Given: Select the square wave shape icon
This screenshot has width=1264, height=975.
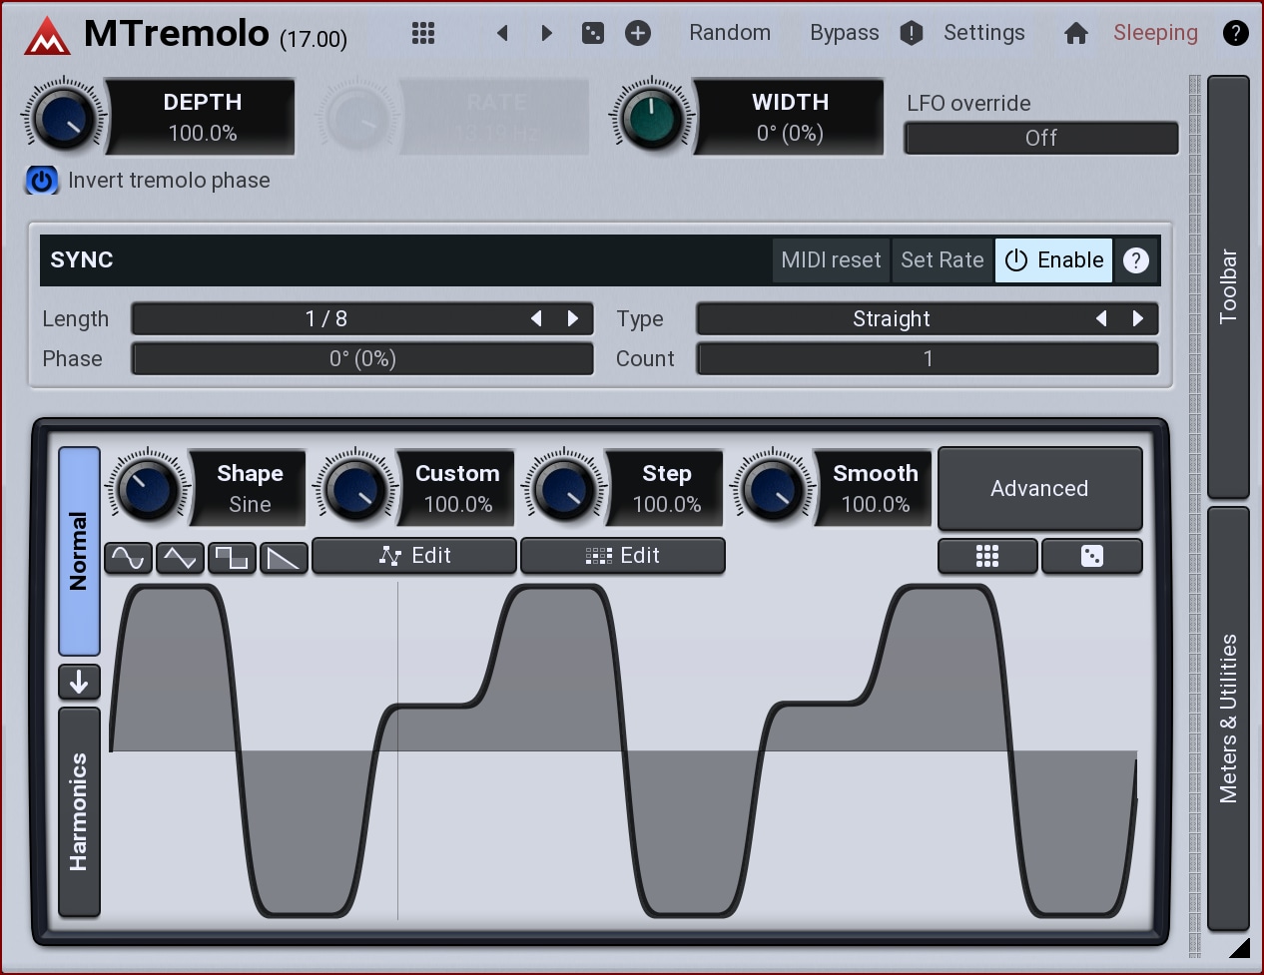Looking at the screenshot, I should point(232,557).
